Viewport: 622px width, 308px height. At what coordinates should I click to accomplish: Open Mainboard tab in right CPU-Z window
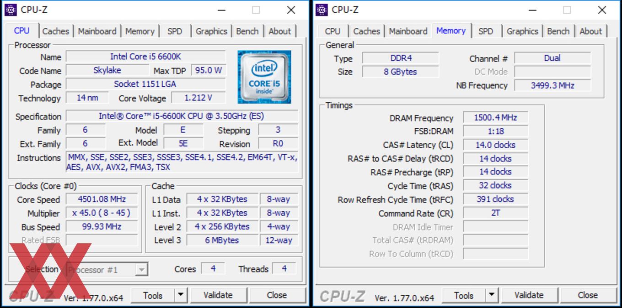[x=408, y=31]
